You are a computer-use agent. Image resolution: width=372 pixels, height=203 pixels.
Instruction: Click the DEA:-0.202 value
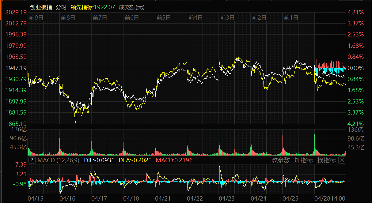pos(135,160)
